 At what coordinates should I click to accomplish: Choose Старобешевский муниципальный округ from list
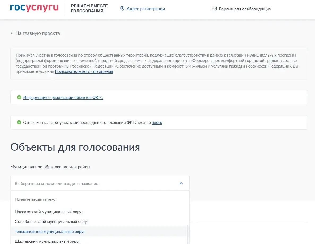point(52,221)
